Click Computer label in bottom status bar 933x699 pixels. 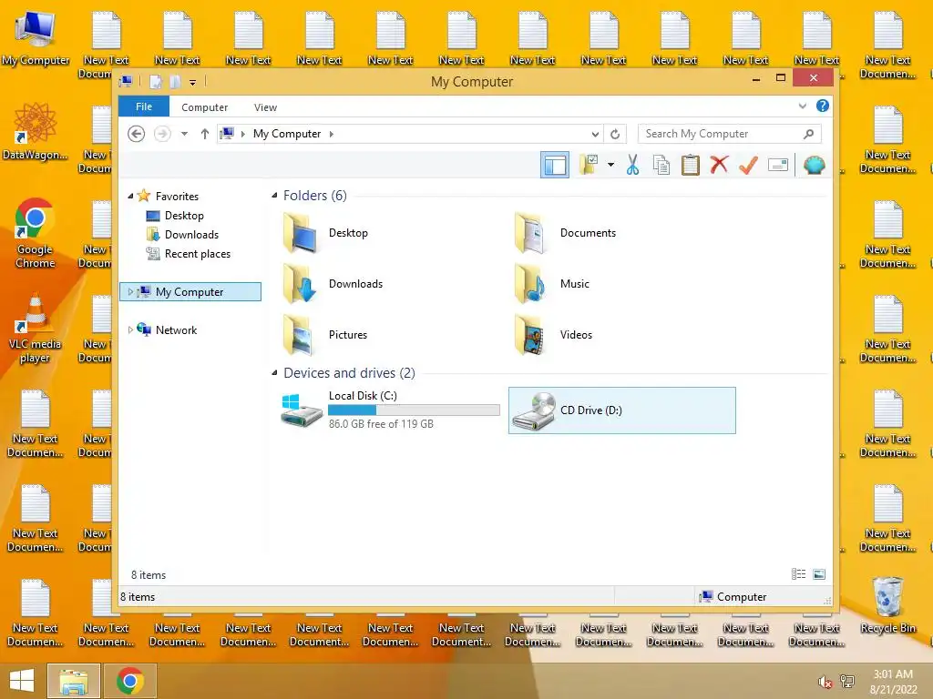(x=742, y=597)
